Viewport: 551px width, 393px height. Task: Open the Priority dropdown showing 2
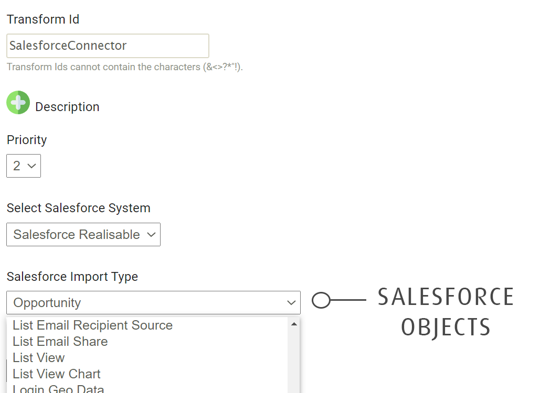[x=24, y=166]
